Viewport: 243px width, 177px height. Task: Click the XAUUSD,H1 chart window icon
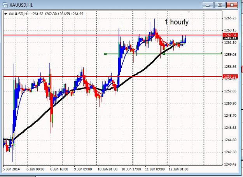click(5, 5)
